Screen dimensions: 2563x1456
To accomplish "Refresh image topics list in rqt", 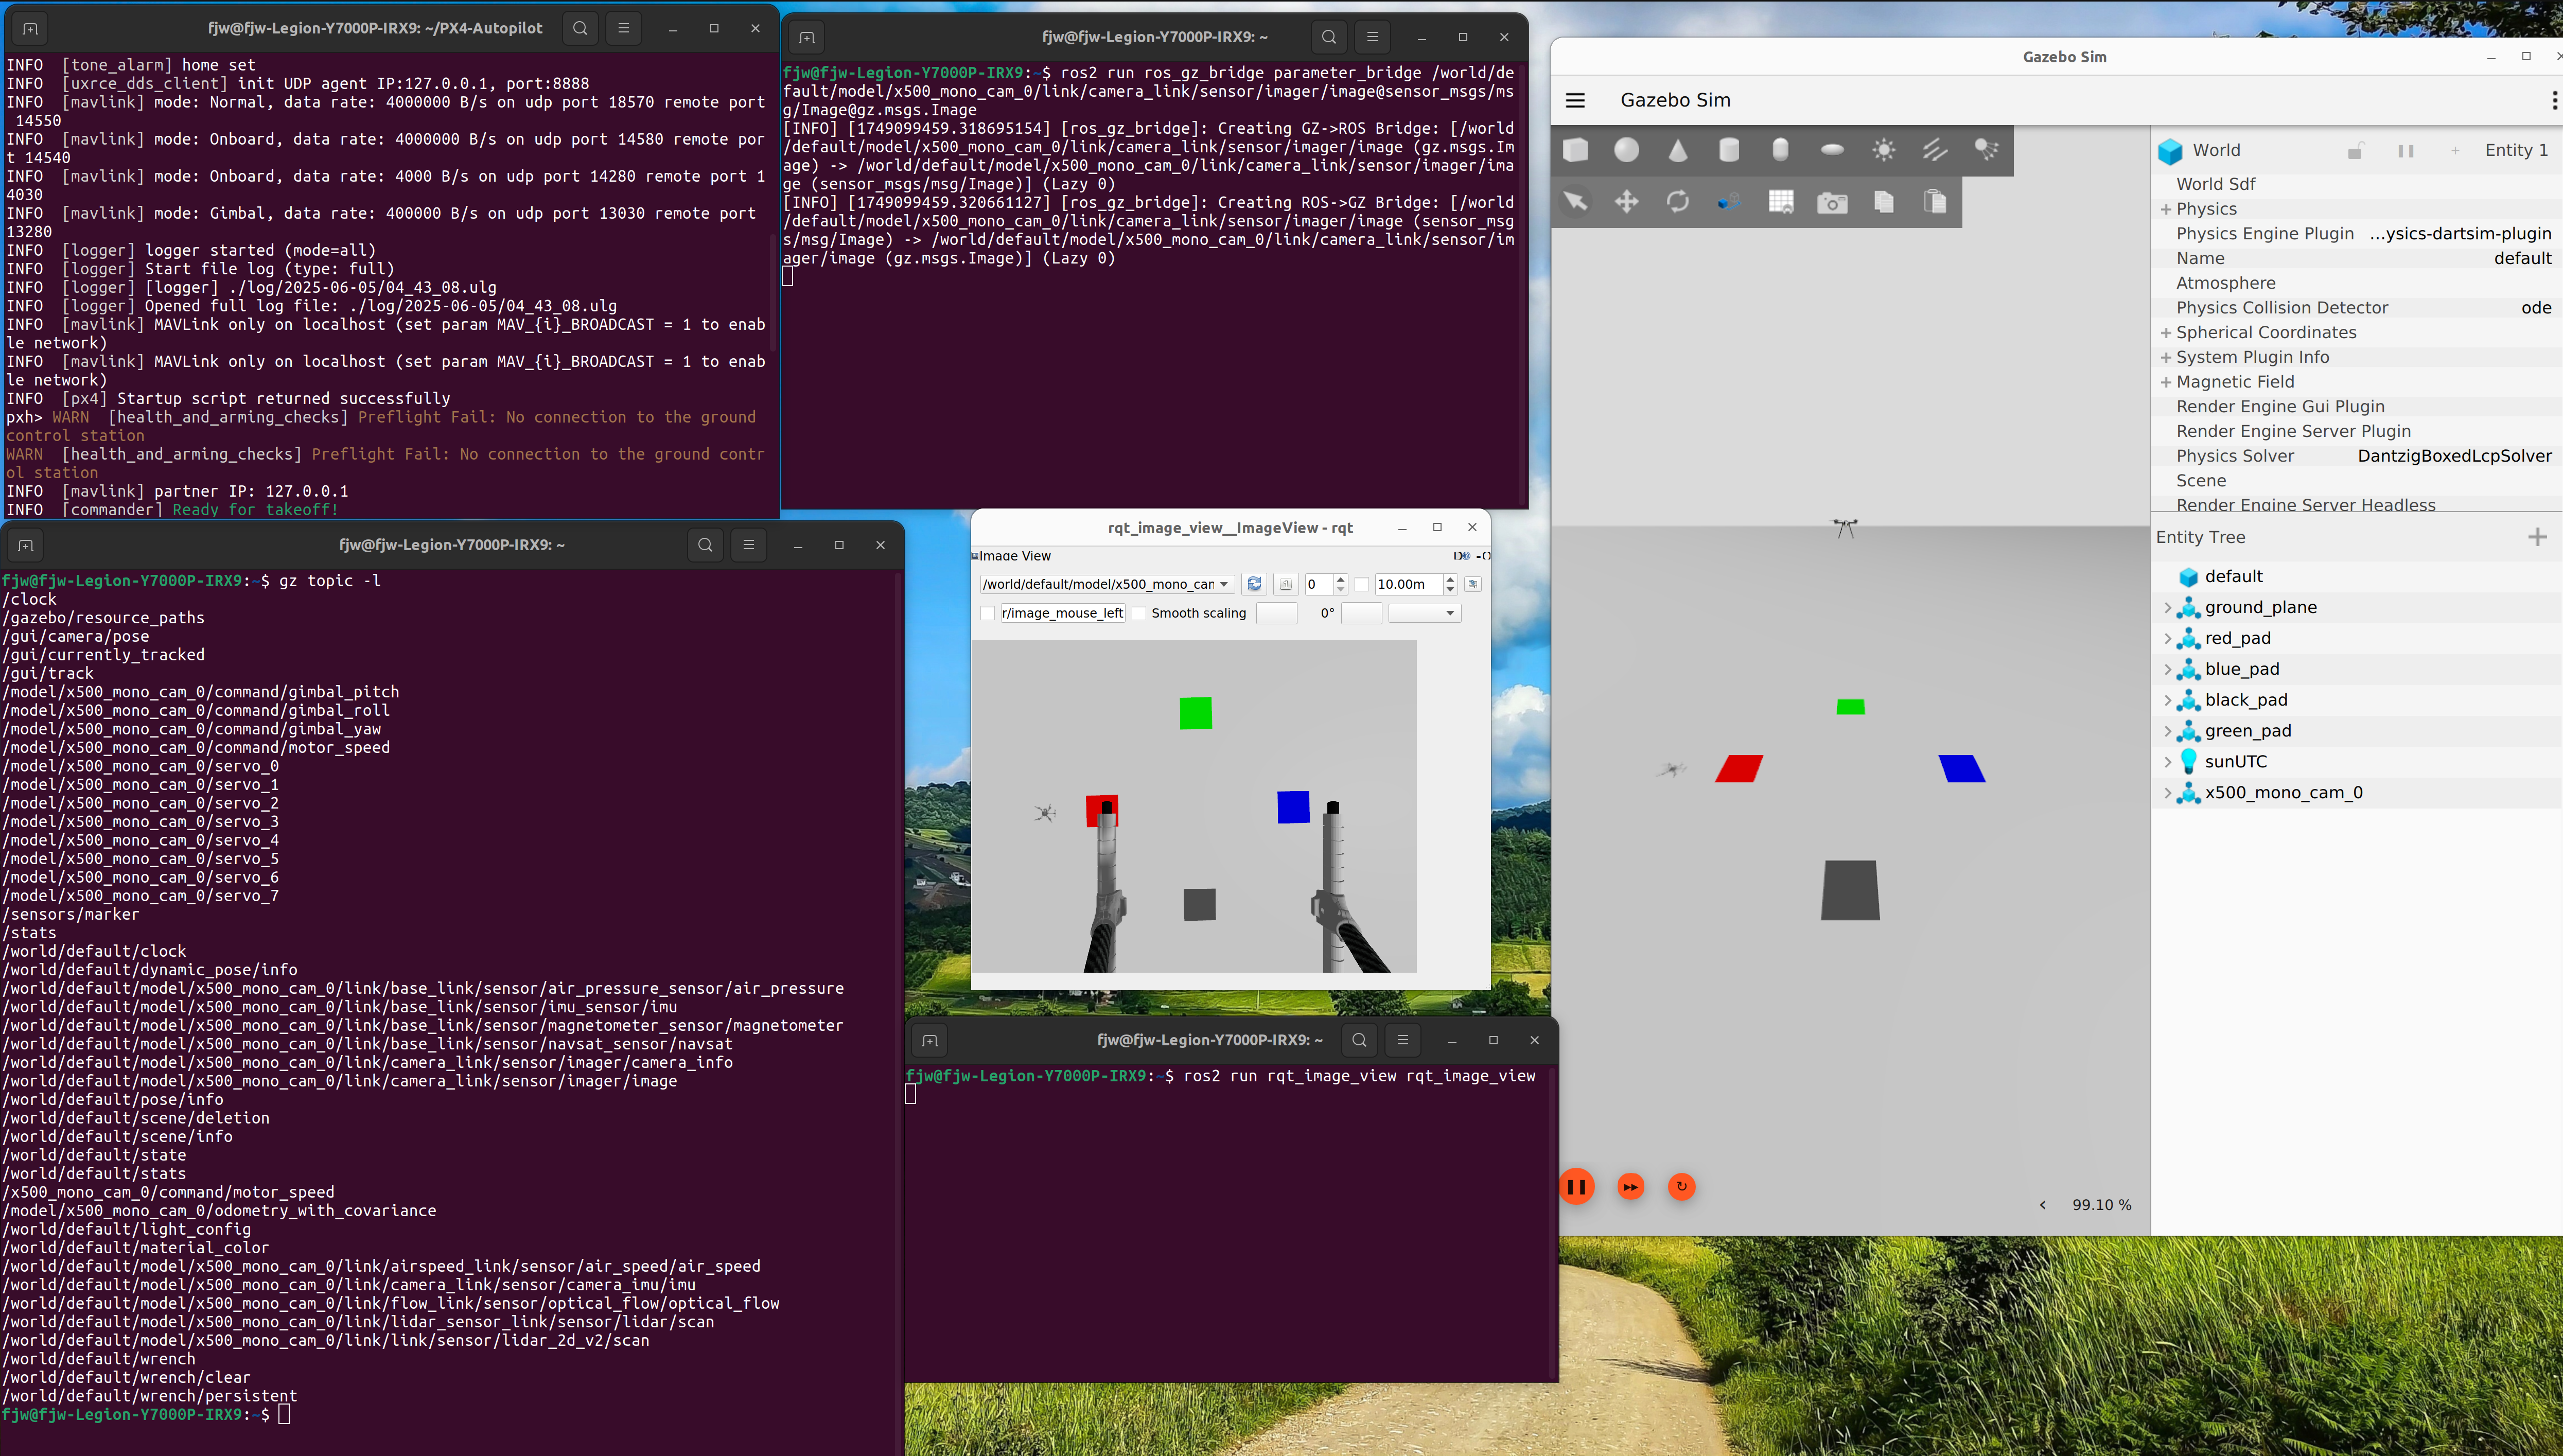I will coord(1254,584).
